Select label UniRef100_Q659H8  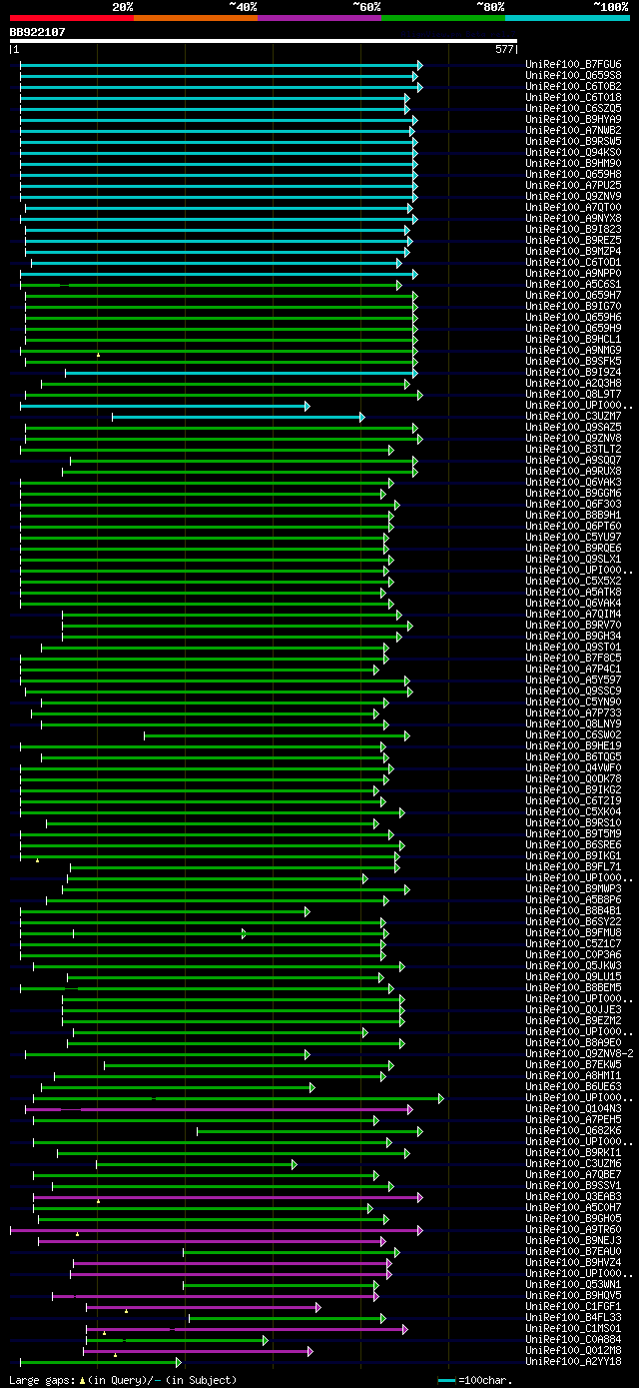573,175
